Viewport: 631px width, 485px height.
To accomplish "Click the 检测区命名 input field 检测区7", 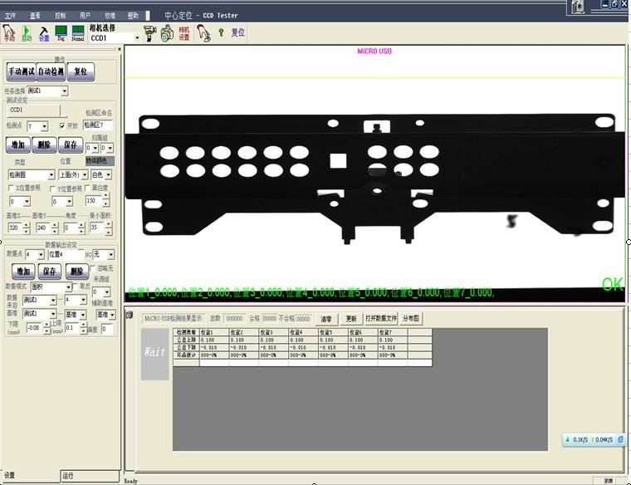I will 97,125.
